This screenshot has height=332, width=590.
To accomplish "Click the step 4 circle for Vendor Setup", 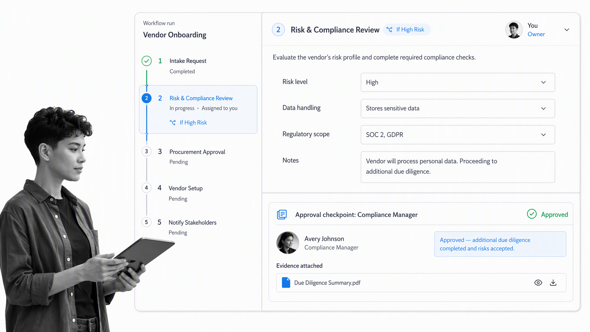I will point(147,188).
